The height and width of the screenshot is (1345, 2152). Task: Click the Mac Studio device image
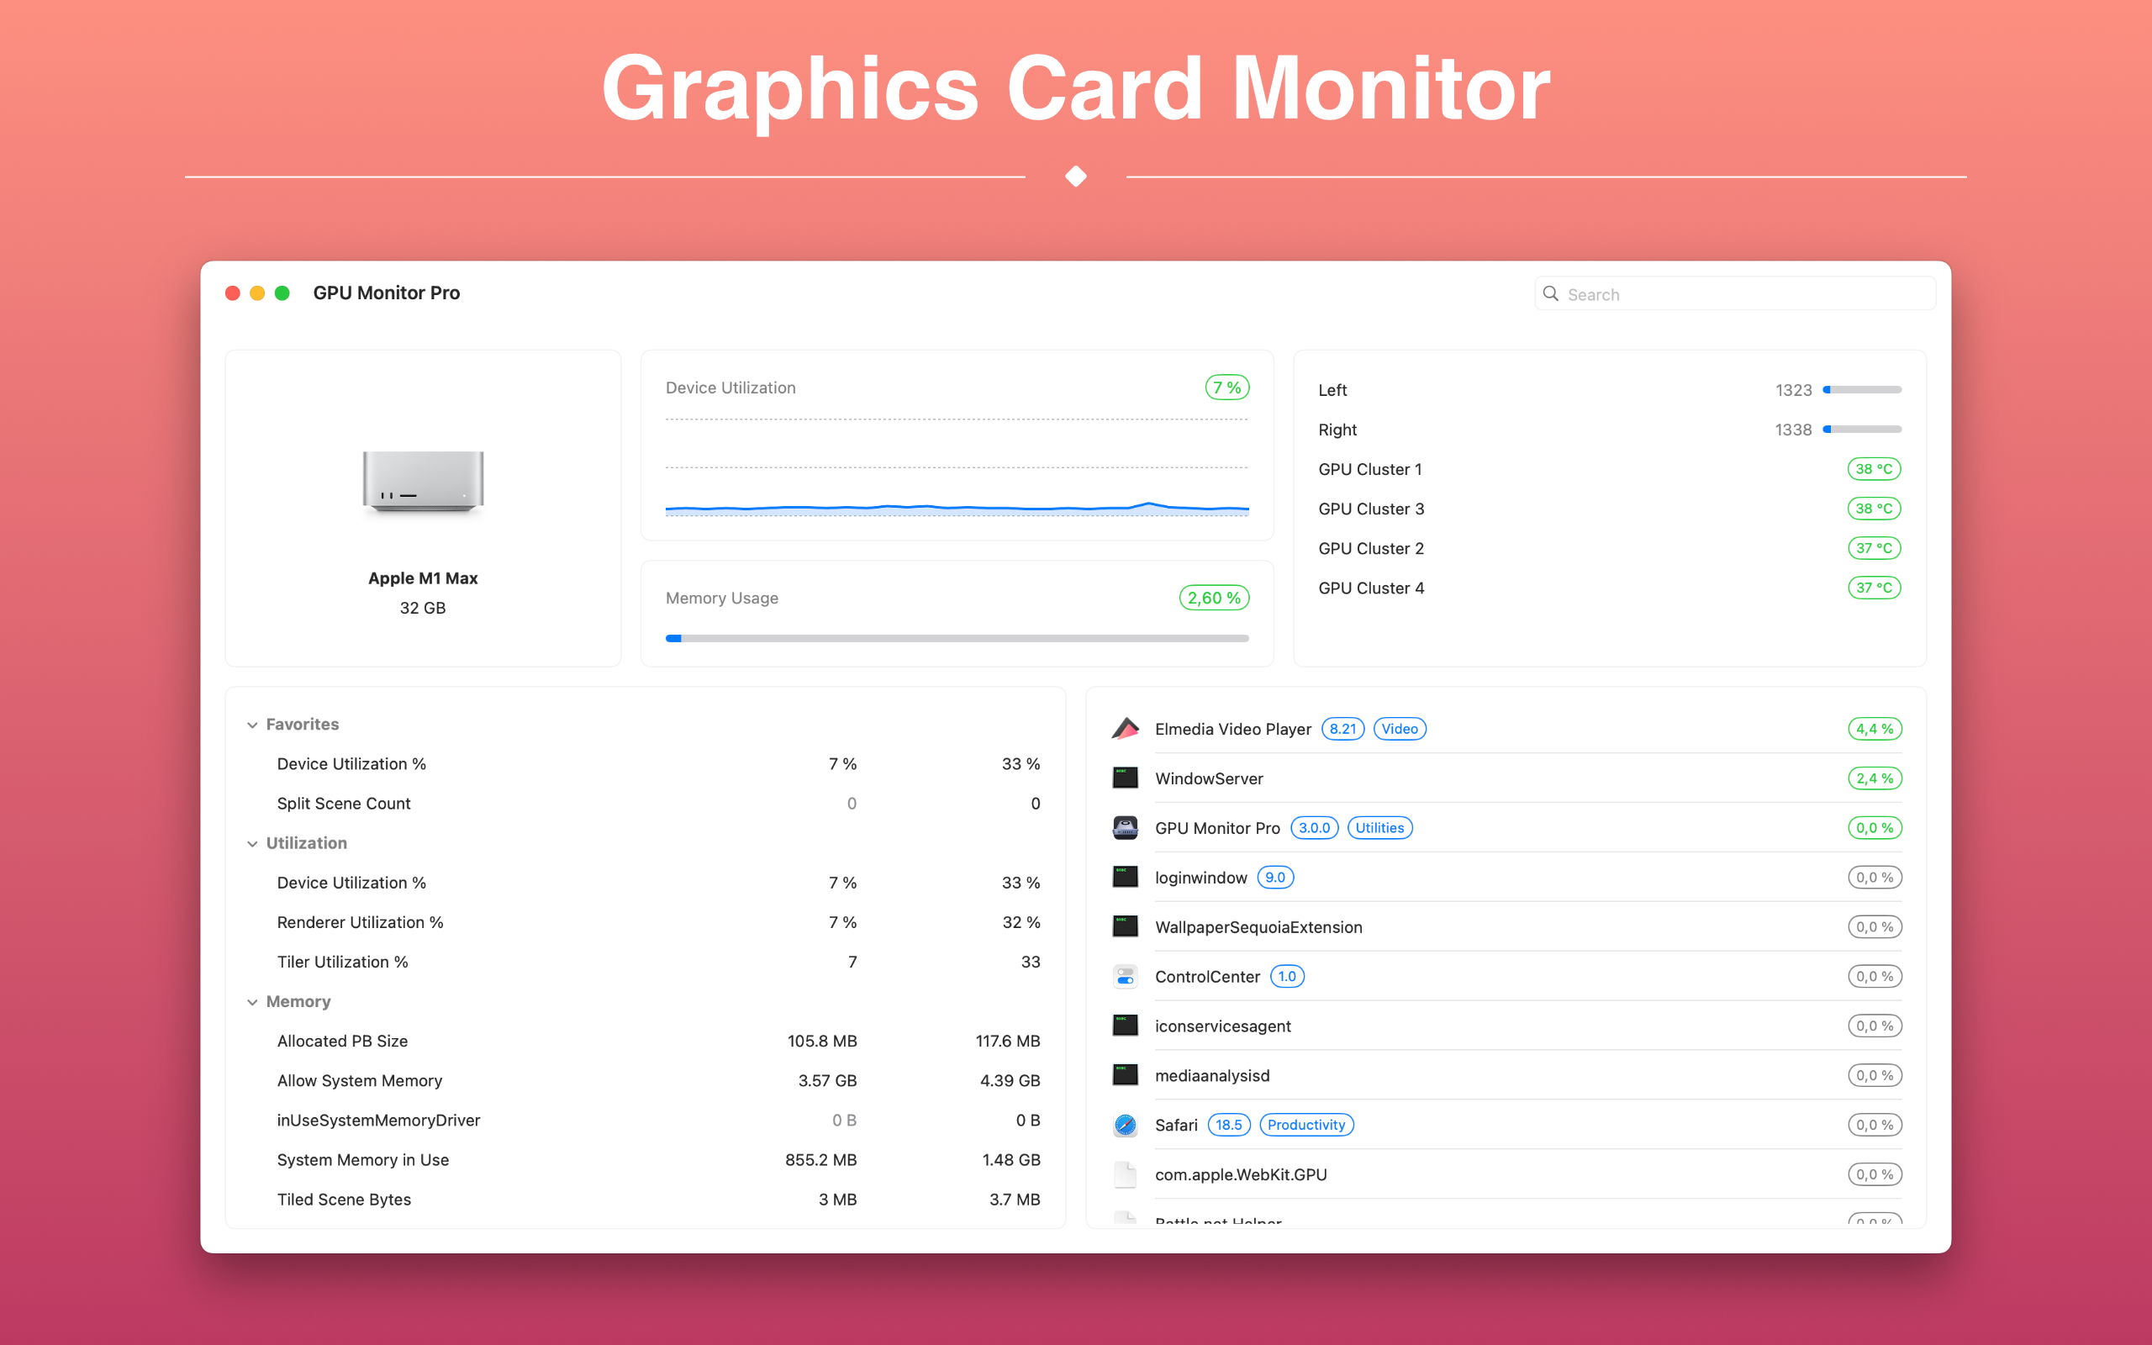[424, 481]
